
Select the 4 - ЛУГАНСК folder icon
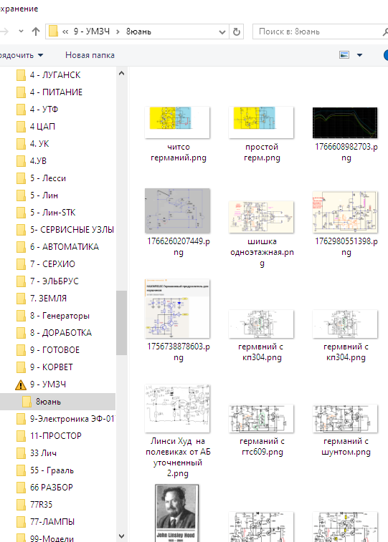tap(21, 75)
